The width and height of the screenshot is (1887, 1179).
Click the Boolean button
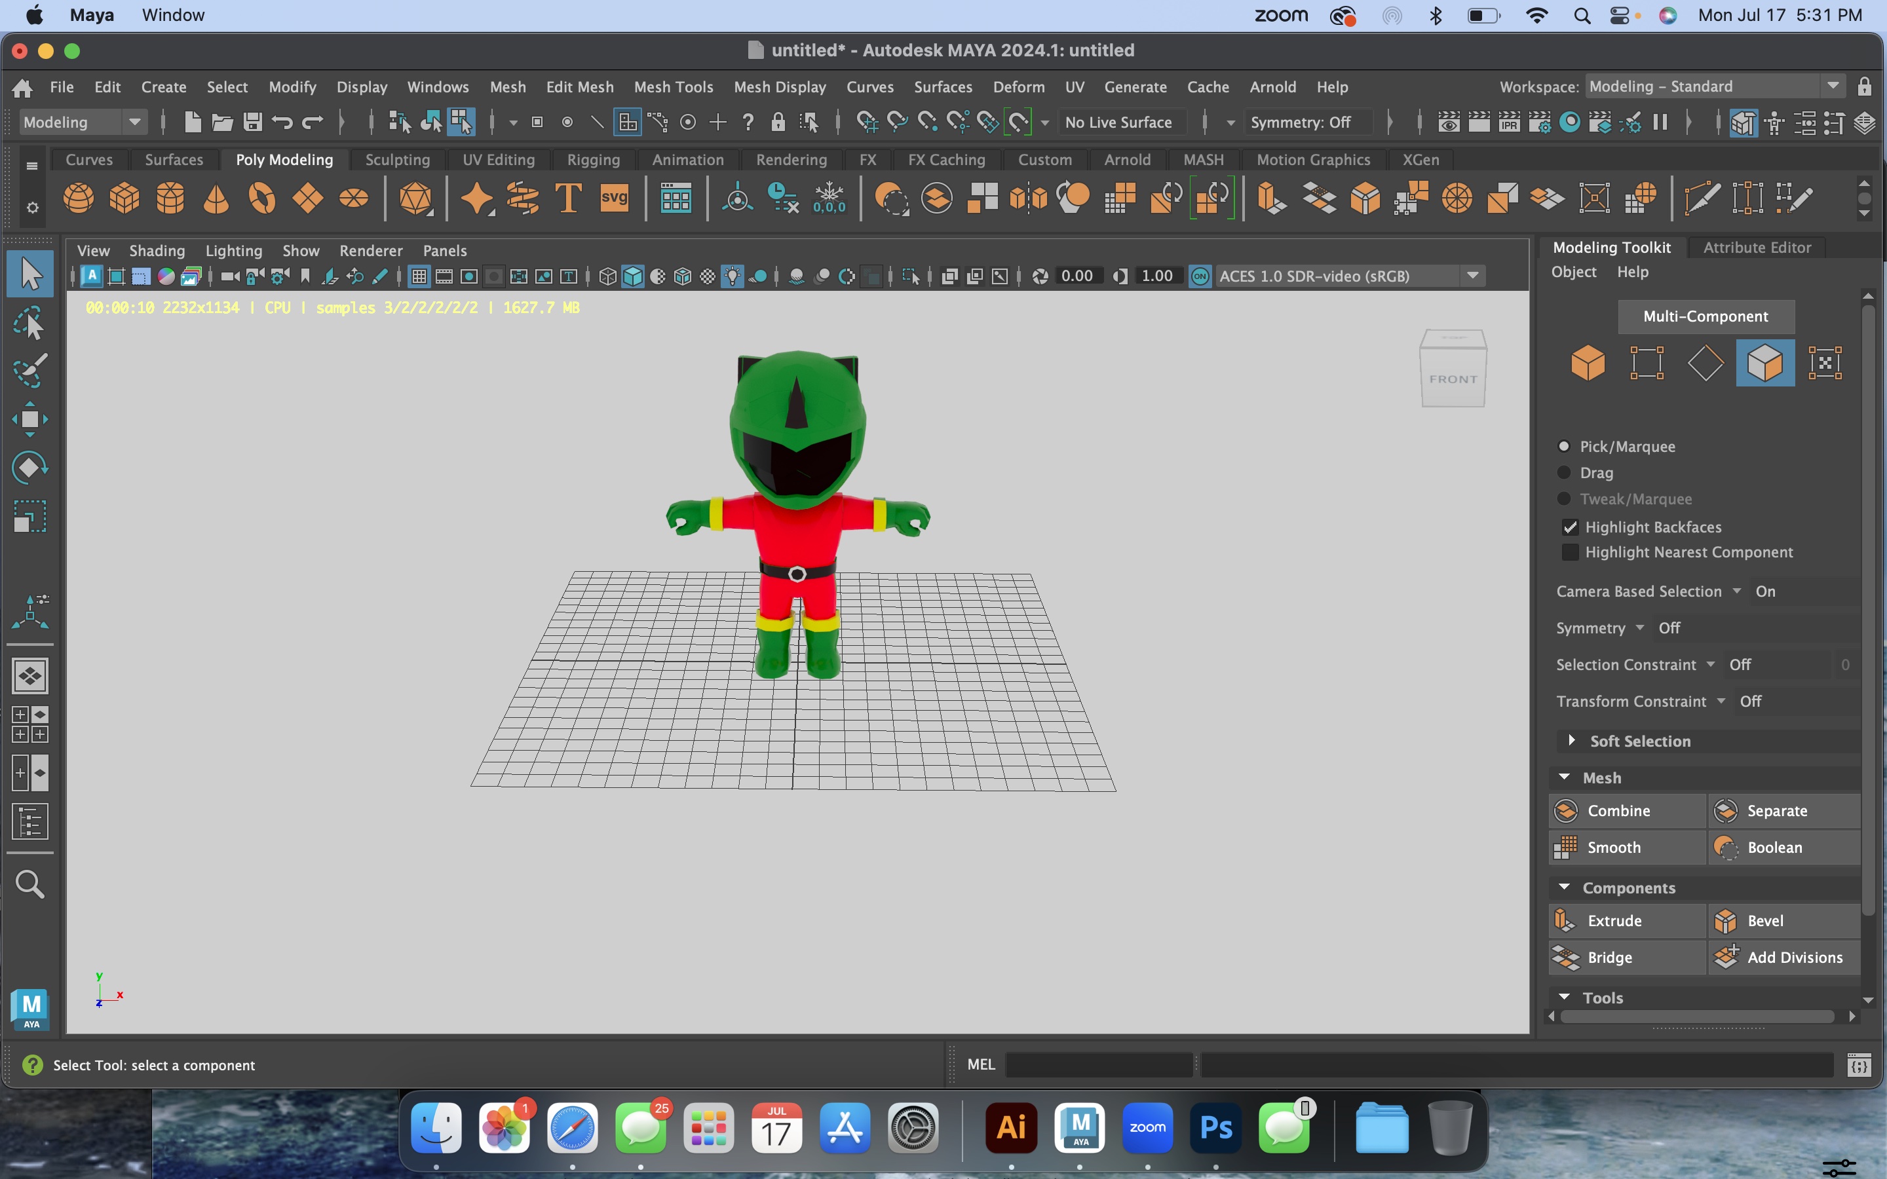[x=1784, y=848]
